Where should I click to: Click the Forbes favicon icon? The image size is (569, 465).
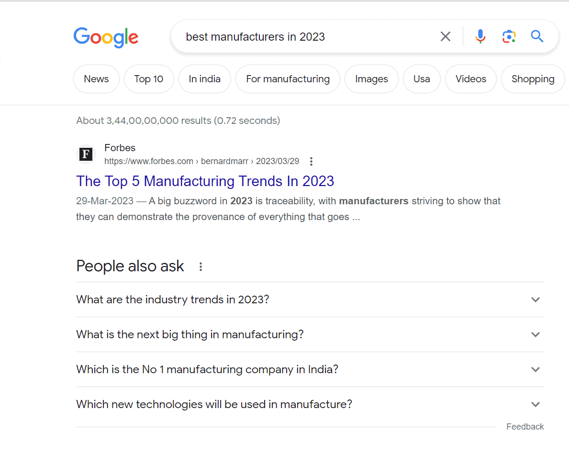click(86, 154)
